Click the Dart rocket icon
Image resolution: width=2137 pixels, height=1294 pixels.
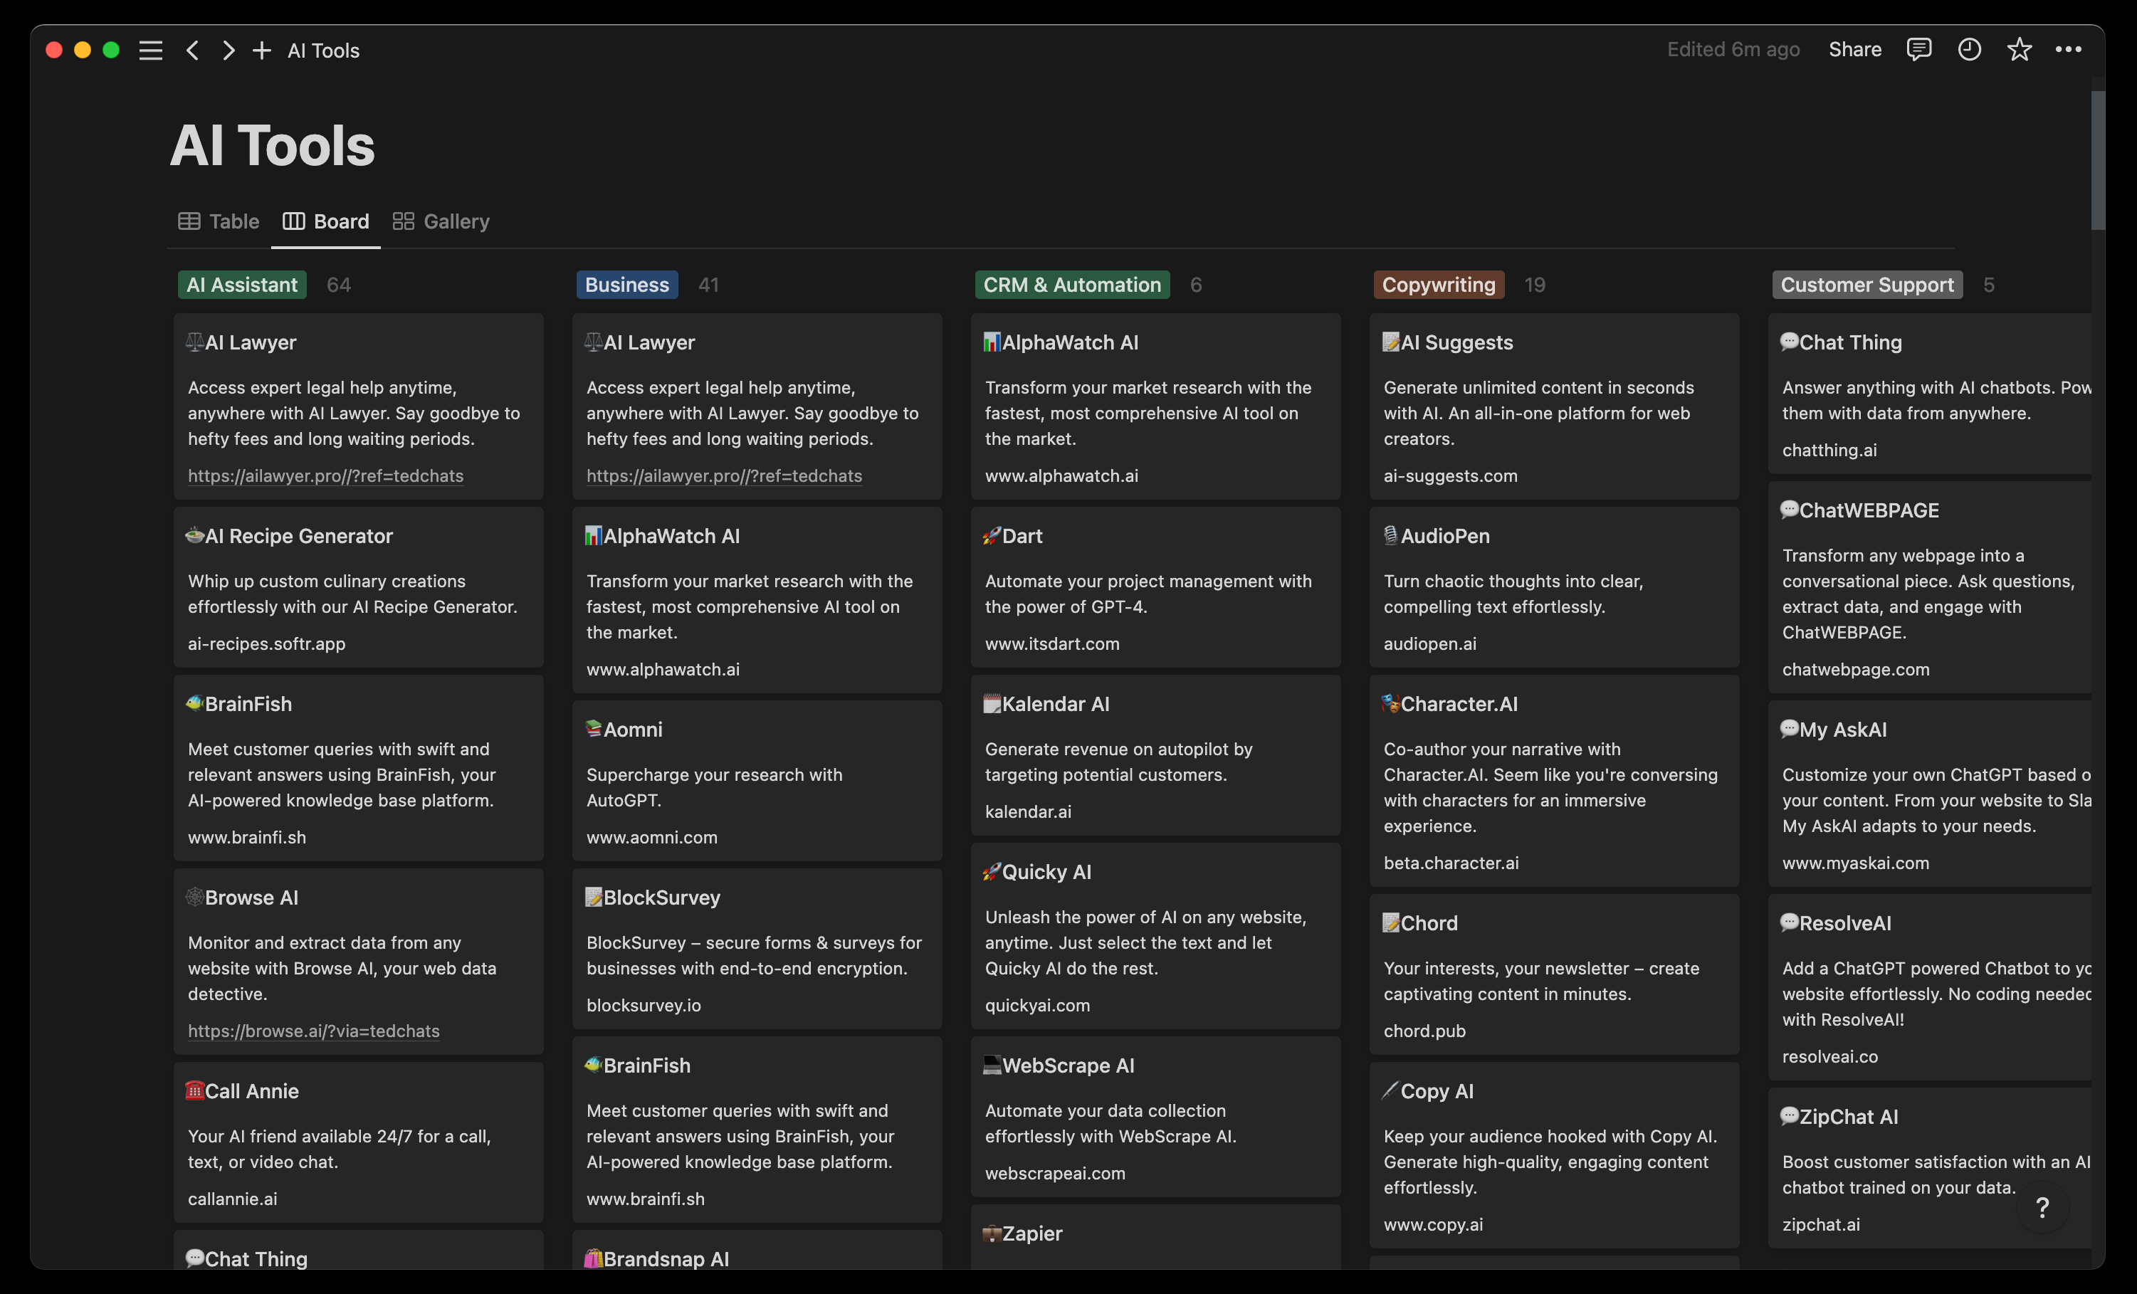992,535
